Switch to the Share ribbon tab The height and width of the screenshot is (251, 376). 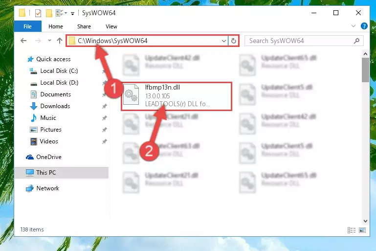click(84, 26)
